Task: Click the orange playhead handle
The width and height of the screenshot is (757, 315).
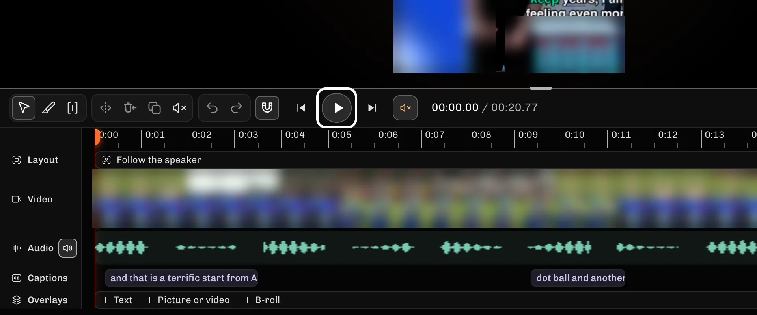Action: click(x=97, y=136)
